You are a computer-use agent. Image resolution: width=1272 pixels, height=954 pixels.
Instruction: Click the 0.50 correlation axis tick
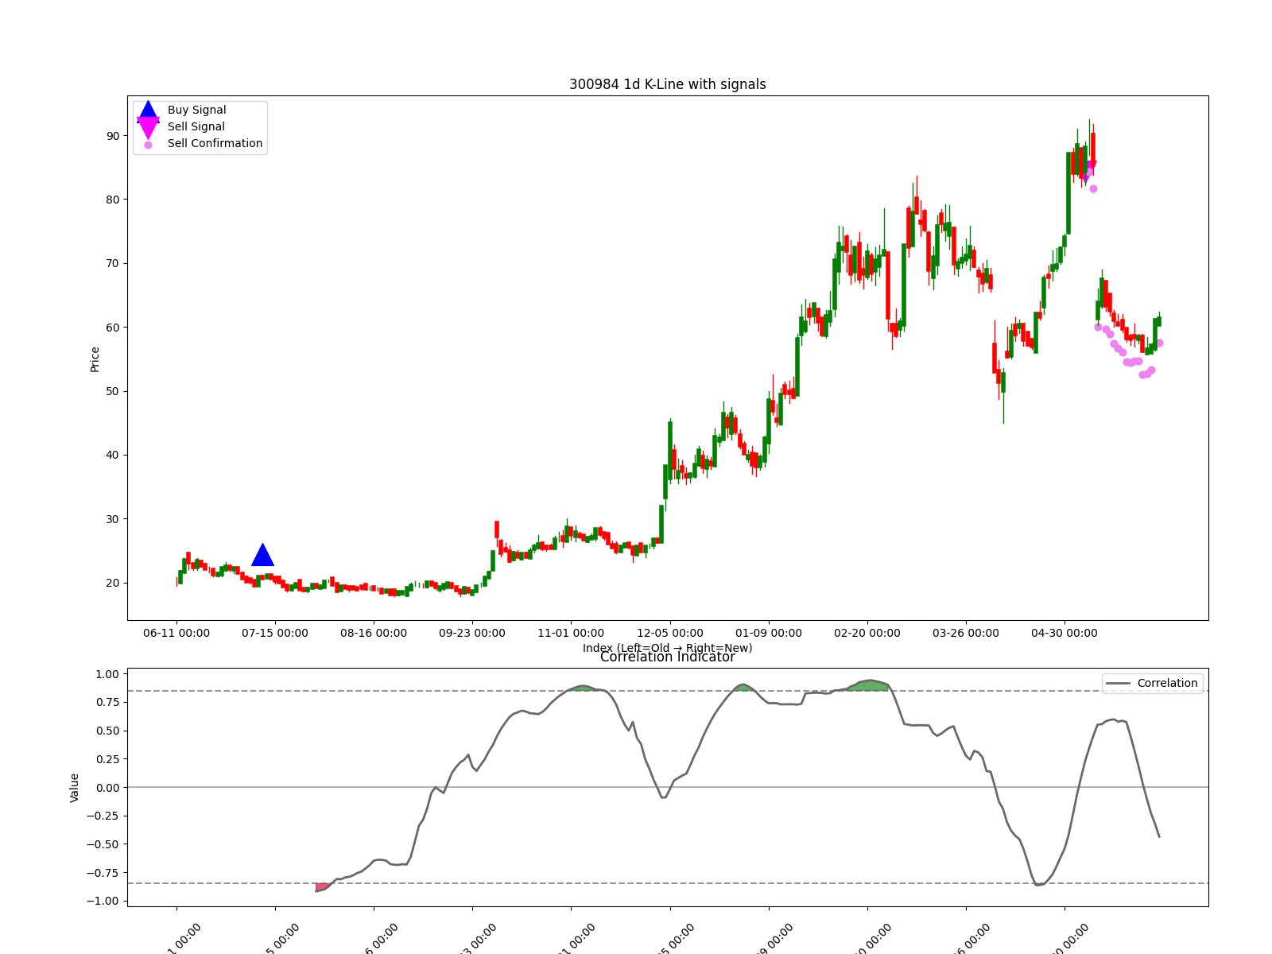[x=107, y=731]
